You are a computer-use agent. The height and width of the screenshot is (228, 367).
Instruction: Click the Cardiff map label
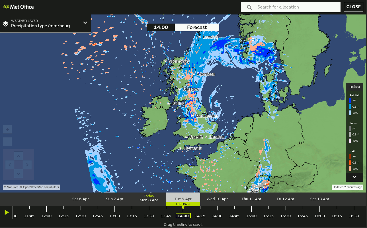point(196,137)
